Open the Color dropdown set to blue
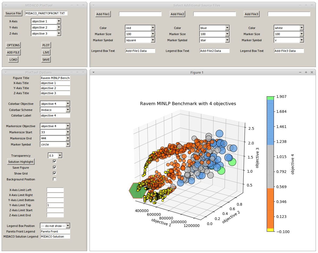 (215, 28)
